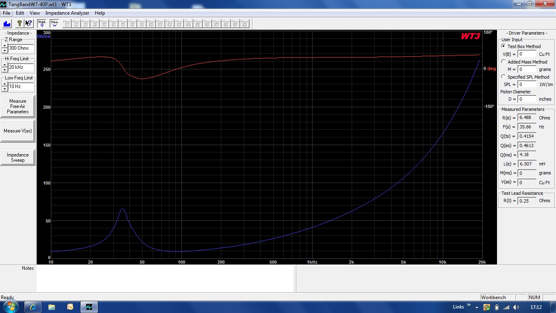Open Windows Explorer folder on taskbar

click(x=52, y=307)
